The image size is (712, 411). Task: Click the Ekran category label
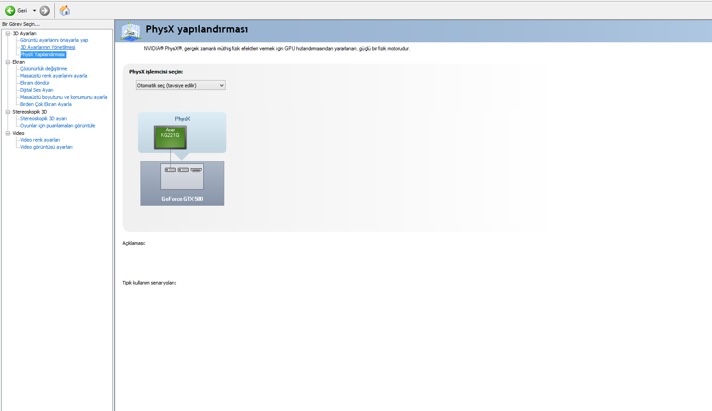(19, 62)
